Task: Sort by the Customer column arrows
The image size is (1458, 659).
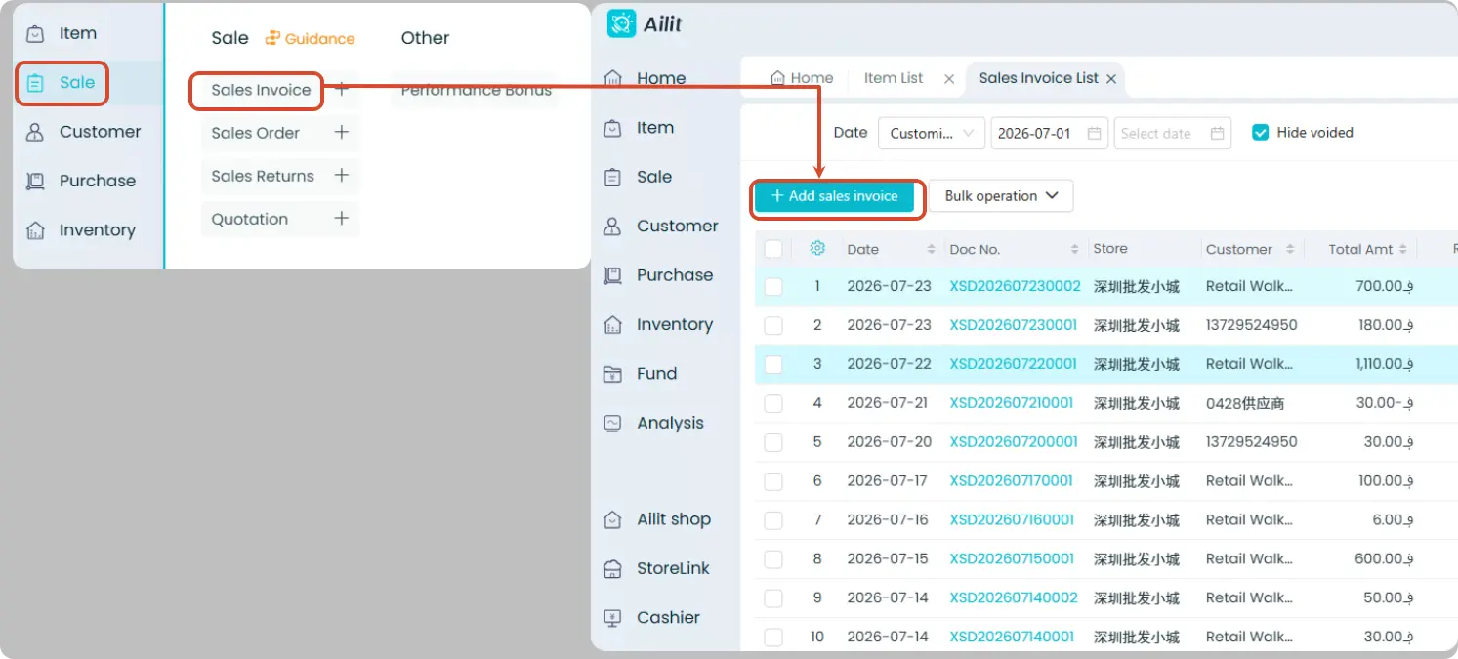Action: (1289, 249)
